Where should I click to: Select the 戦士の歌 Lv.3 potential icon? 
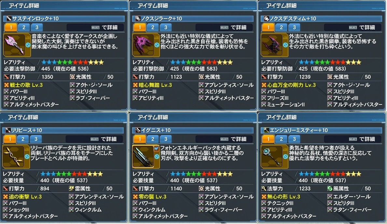(x=7, y=85)
